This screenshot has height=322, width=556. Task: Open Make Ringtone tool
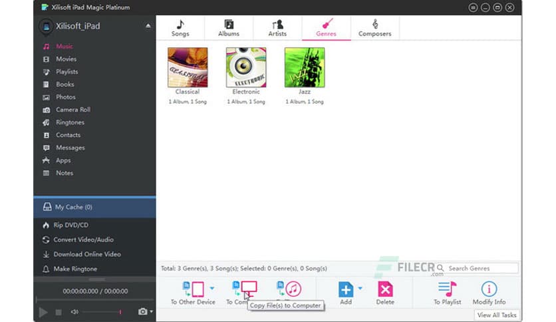[75, 269]
